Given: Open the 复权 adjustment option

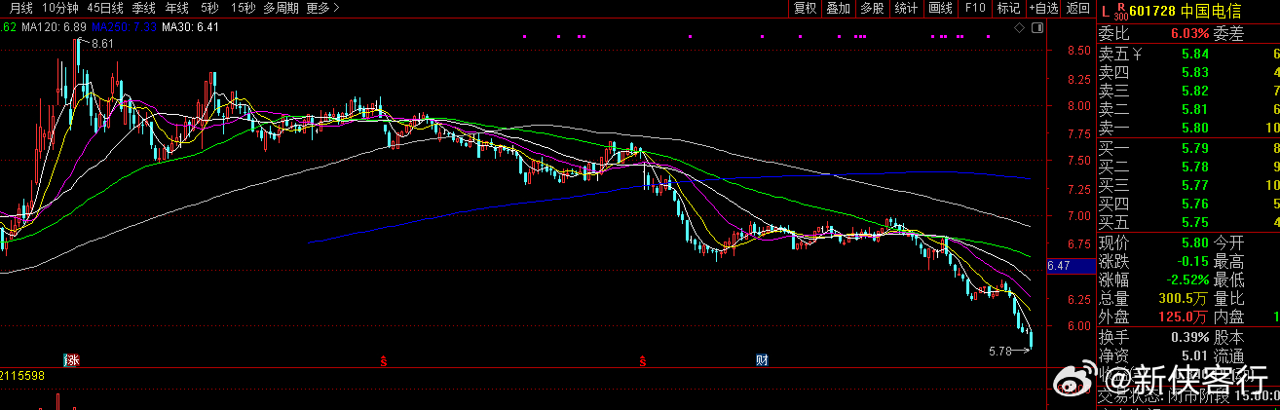Looking at the screenshot, I should coord(805,8).
